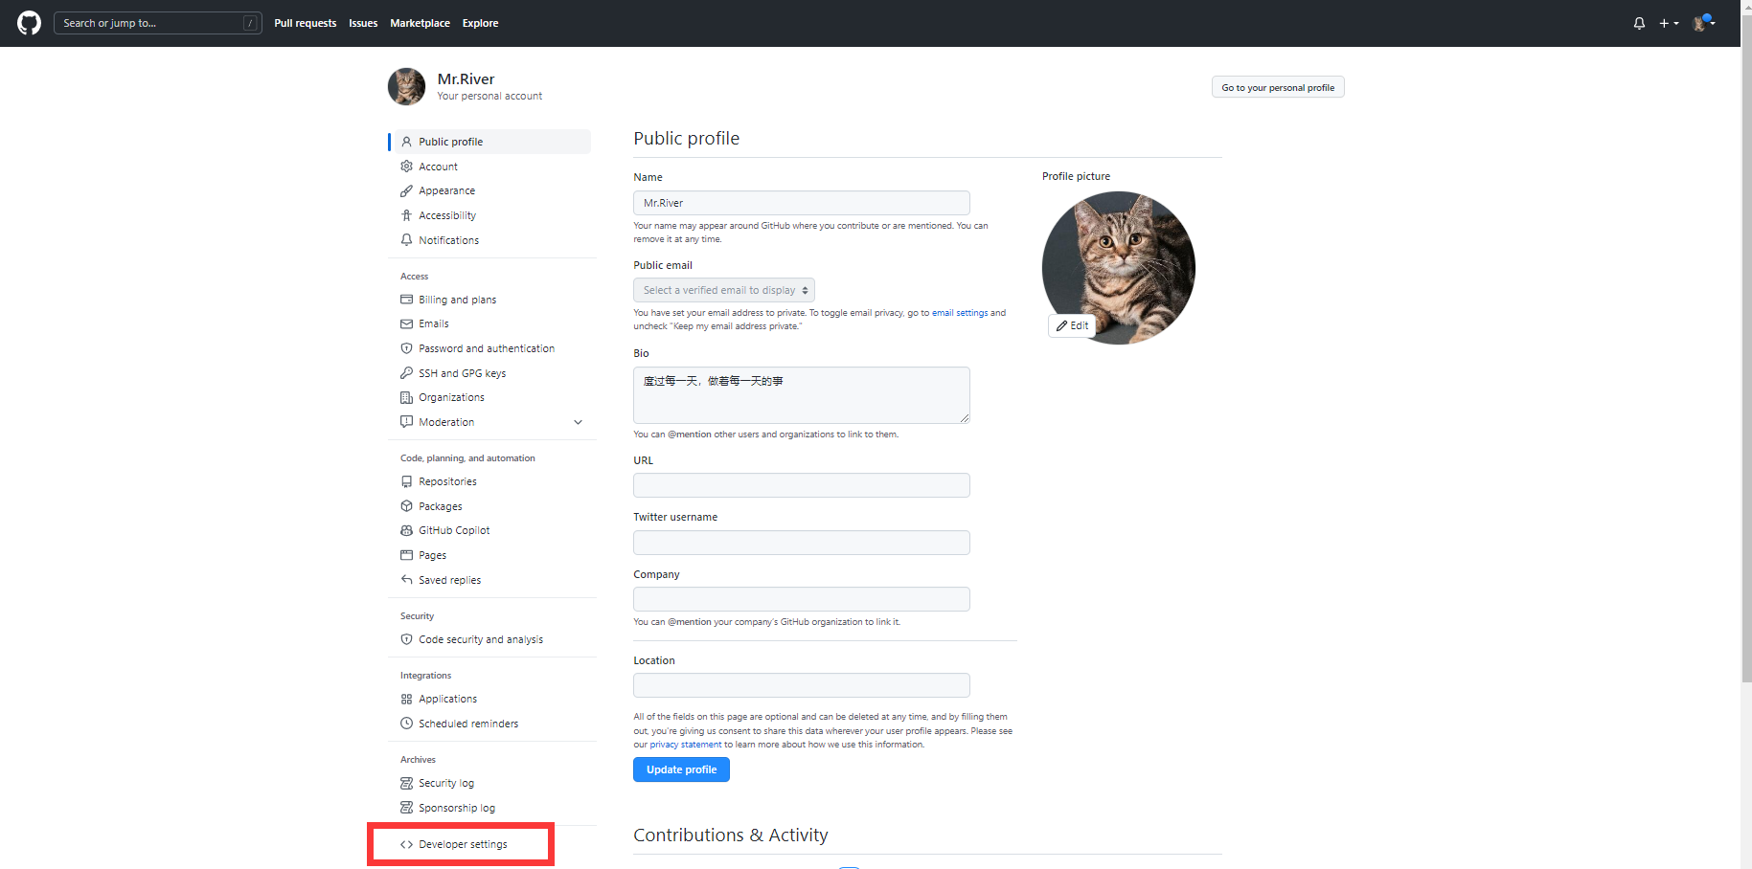Click the large cat profile picture

click(x=1119, y=268)
